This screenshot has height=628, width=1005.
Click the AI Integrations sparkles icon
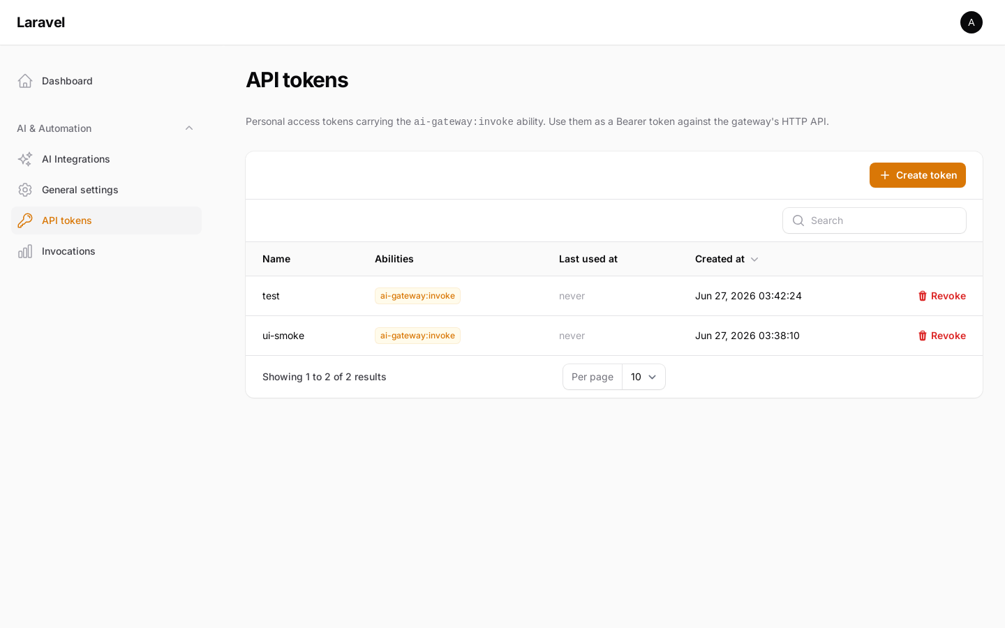click(25, 159)
